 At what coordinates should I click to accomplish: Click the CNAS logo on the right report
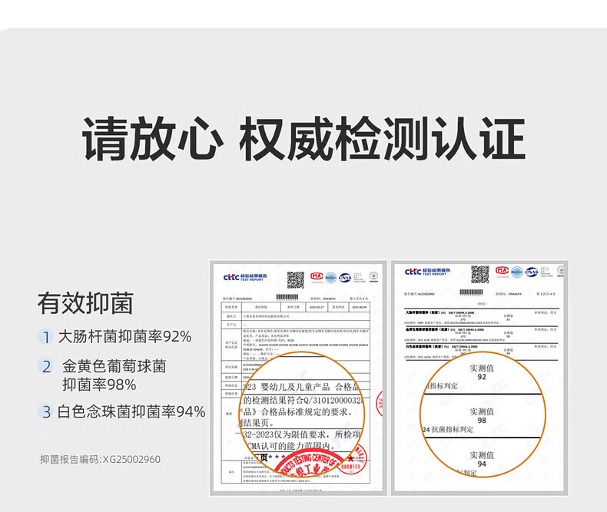(531, 271)
